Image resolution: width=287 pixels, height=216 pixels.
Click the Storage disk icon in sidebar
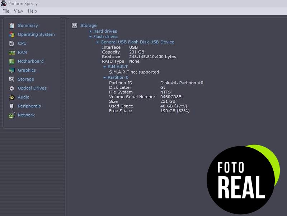click(x=12, y=79)
